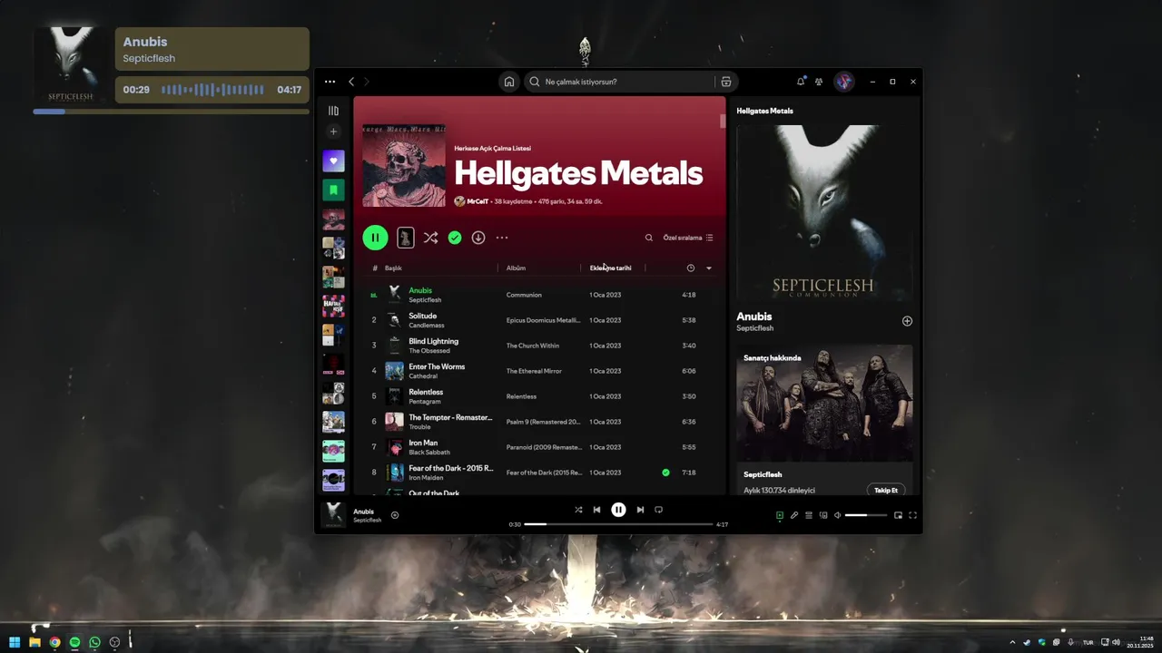The height and width of the screenshot is (653, 1162).
Task: Open the 'Özel sıralama' sort dropdown
Action: click(688, 238)
